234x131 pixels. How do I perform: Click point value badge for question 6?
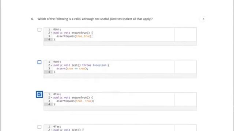coord(204,19)
